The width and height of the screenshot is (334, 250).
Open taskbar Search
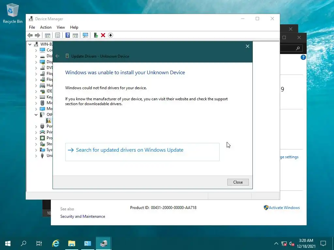23,243
